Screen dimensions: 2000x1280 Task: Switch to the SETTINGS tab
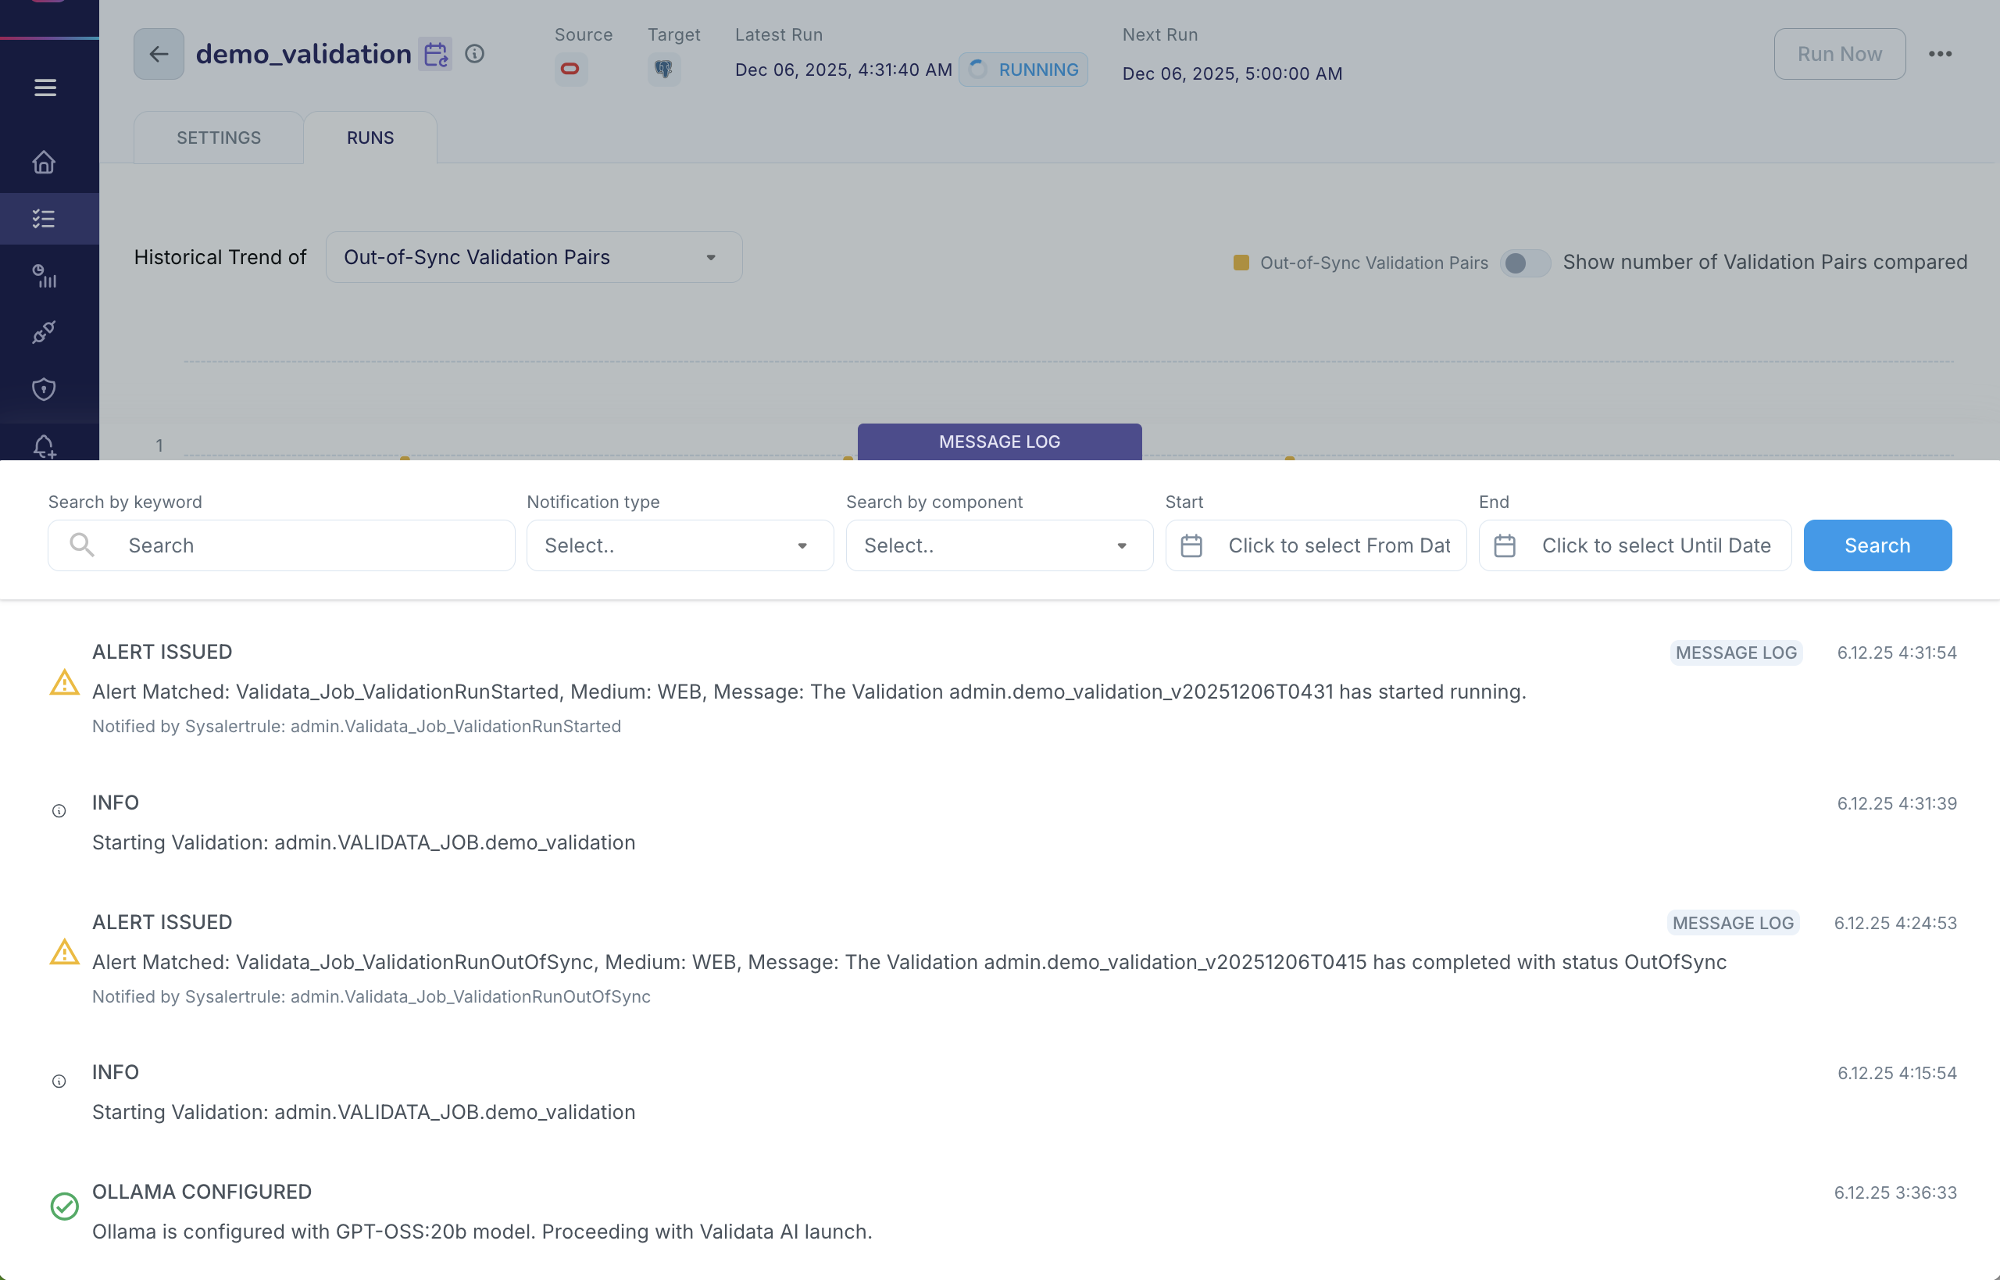(218, 138)
